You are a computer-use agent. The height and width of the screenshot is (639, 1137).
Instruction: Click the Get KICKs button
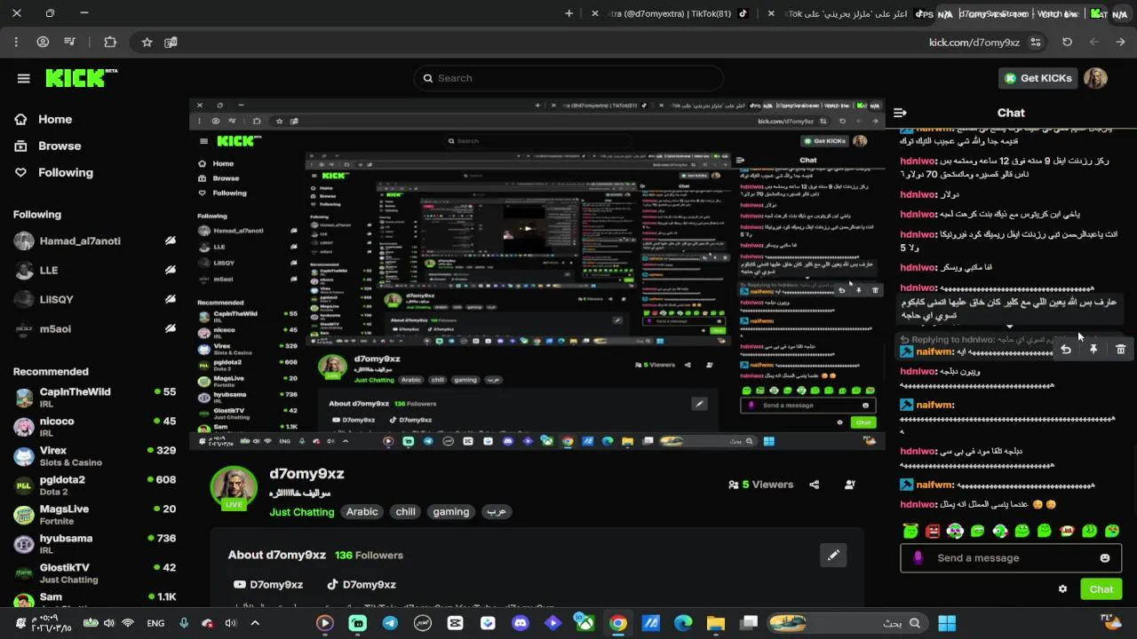coord(1038,78)
